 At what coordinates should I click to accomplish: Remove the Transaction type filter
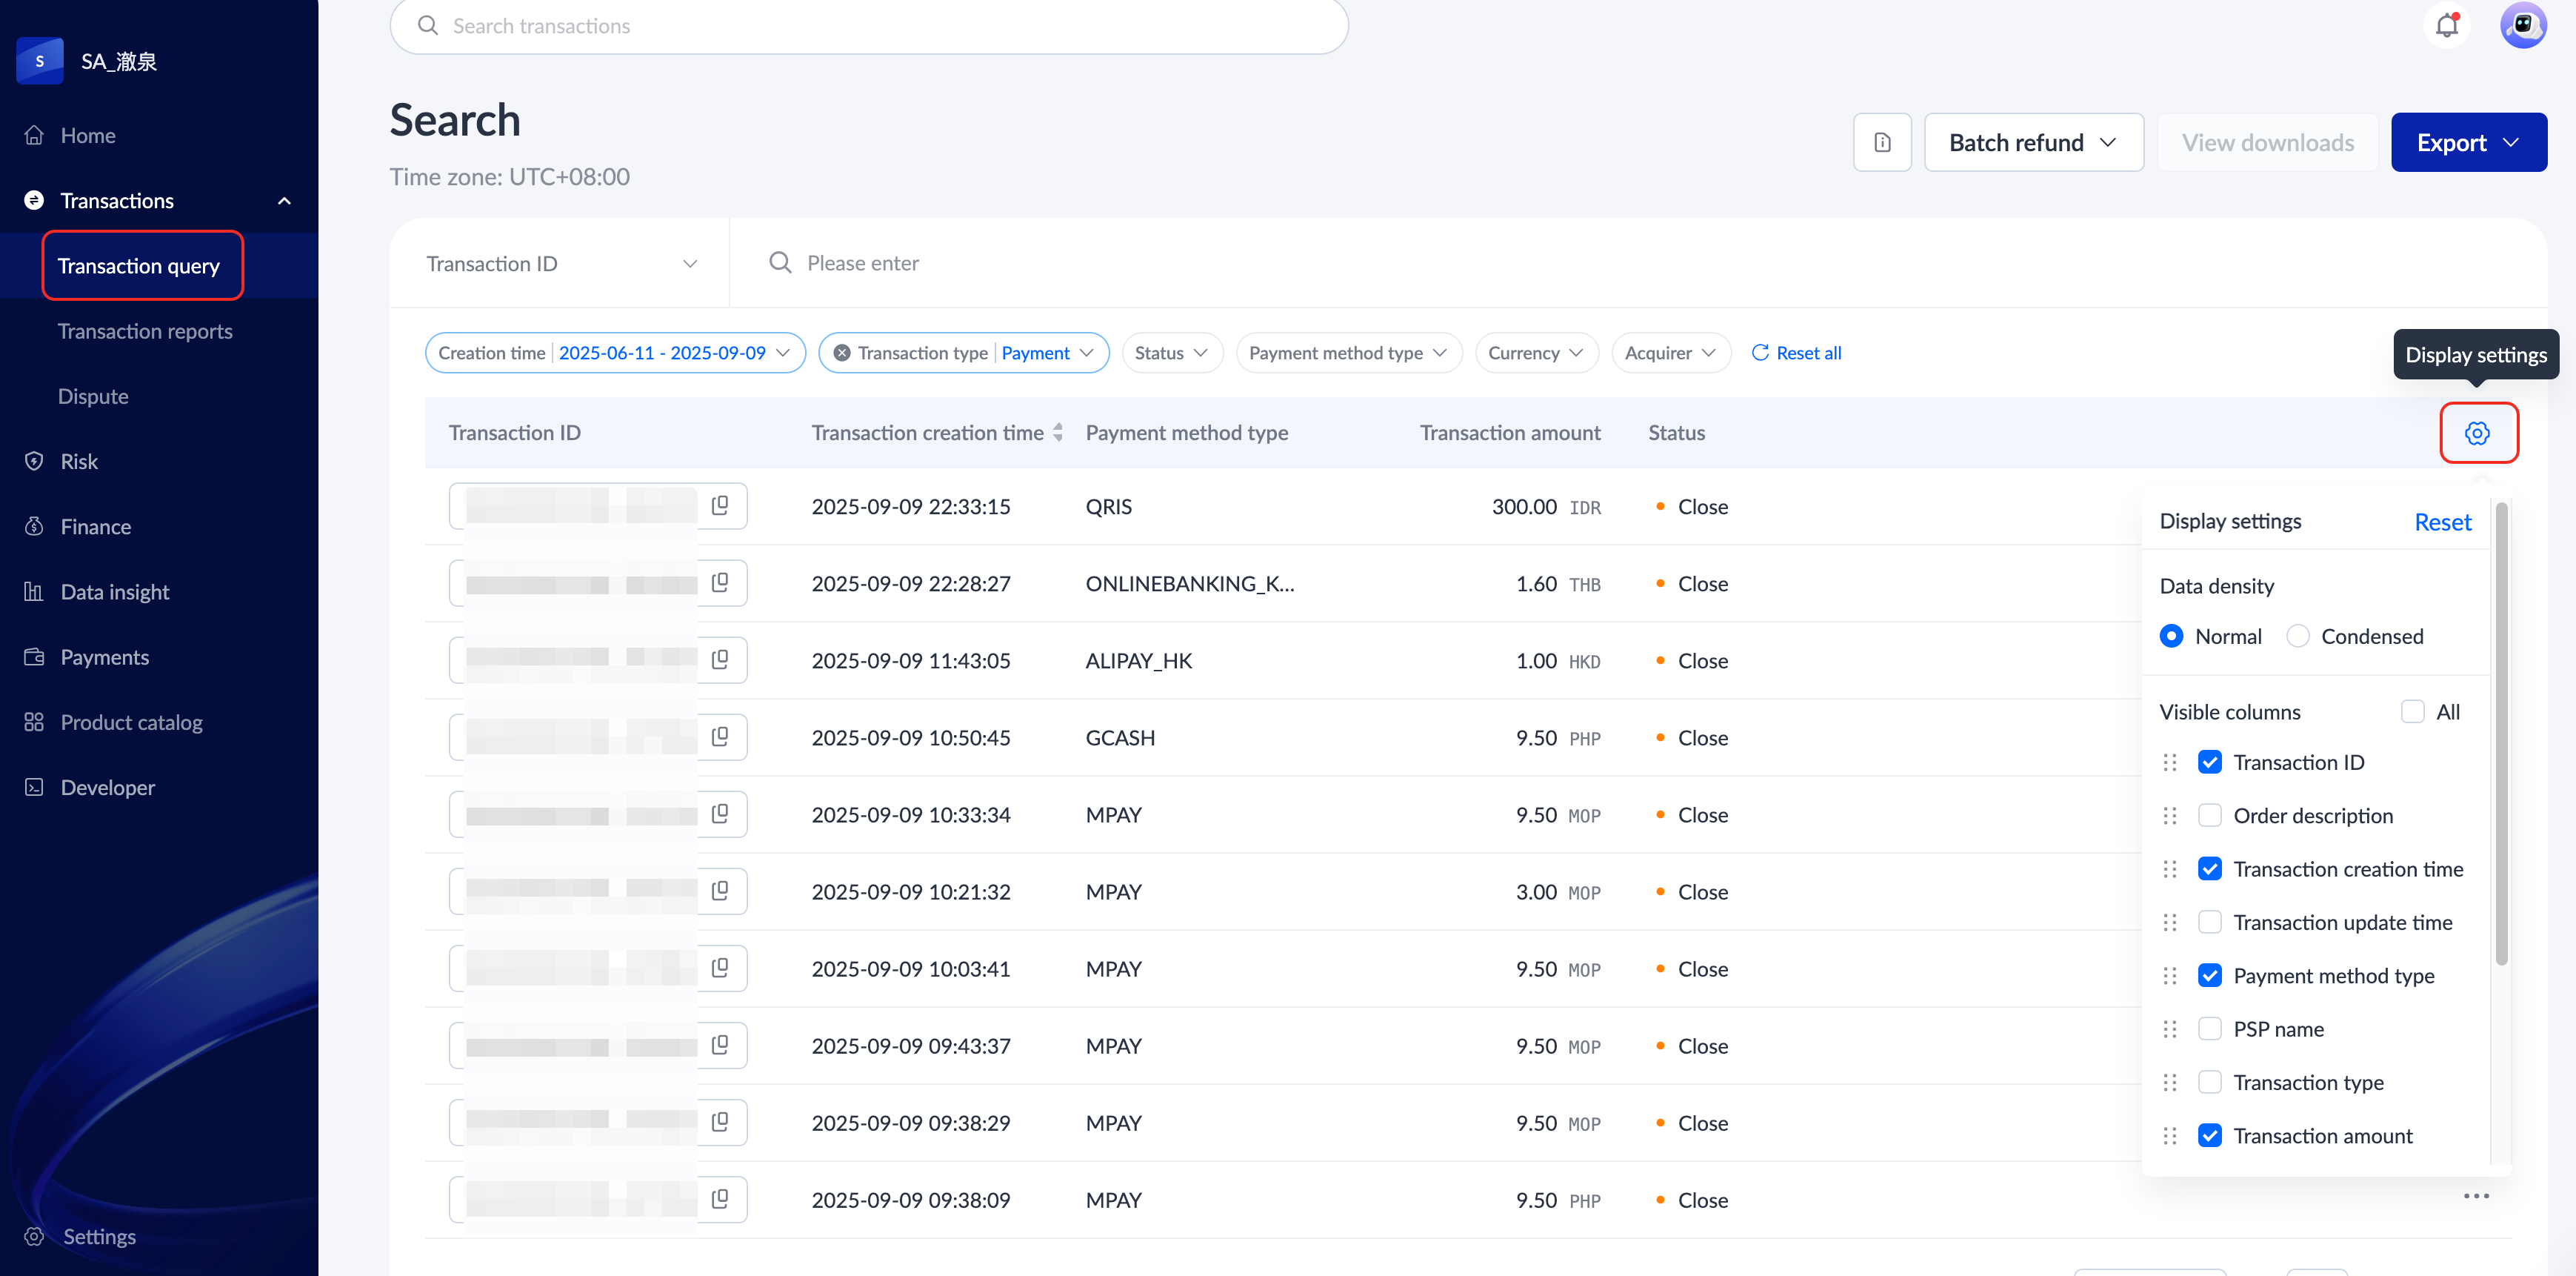pyautogui.click(x=842, y=353)
